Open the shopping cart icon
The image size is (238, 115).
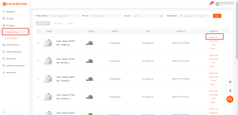[x=210, y=4]
